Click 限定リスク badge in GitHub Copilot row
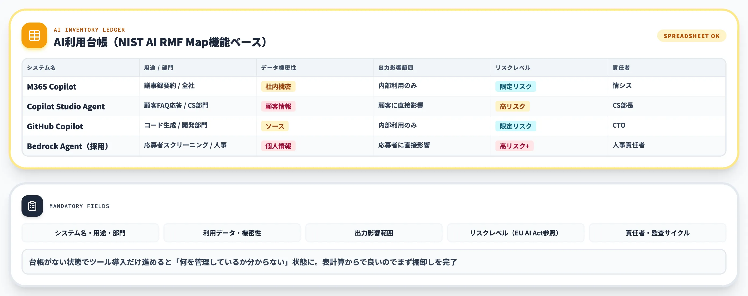The image size is (748, 296). [x=516, y=126]
